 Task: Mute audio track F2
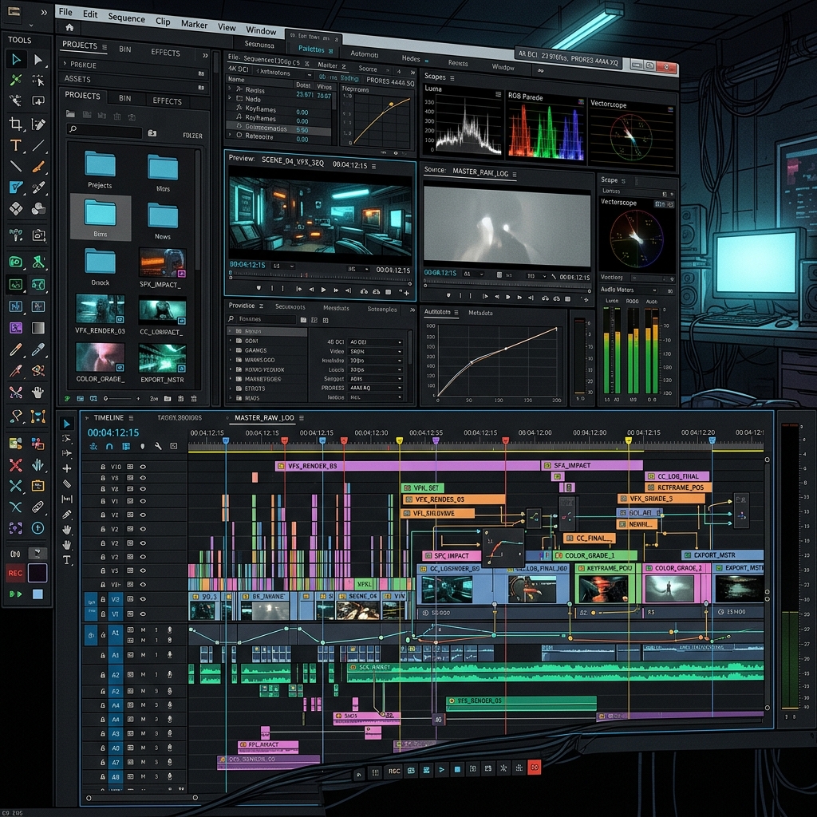tap(143, 692)
